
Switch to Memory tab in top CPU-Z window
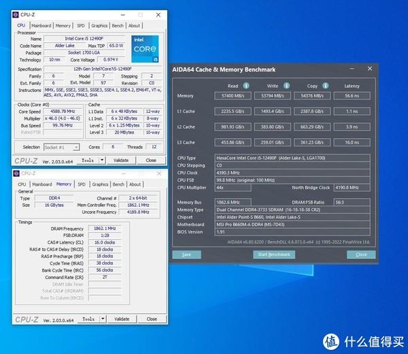63,25
